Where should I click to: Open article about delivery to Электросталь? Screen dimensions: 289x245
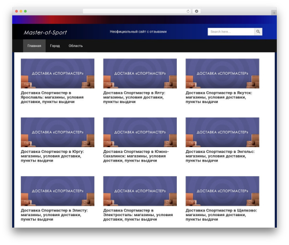pyautogui.click(x=138, y=215)
